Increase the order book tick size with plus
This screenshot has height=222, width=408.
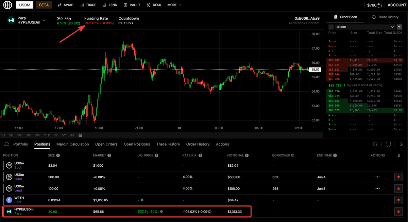tap(399, 27)
